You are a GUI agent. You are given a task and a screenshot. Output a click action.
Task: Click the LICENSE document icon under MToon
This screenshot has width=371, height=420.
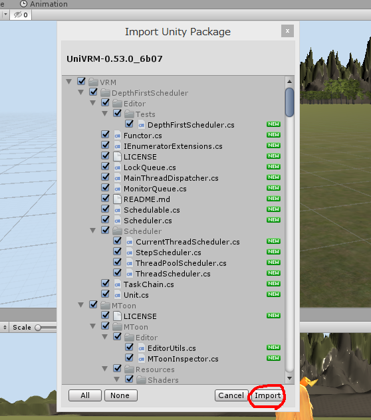pos(117,316)
